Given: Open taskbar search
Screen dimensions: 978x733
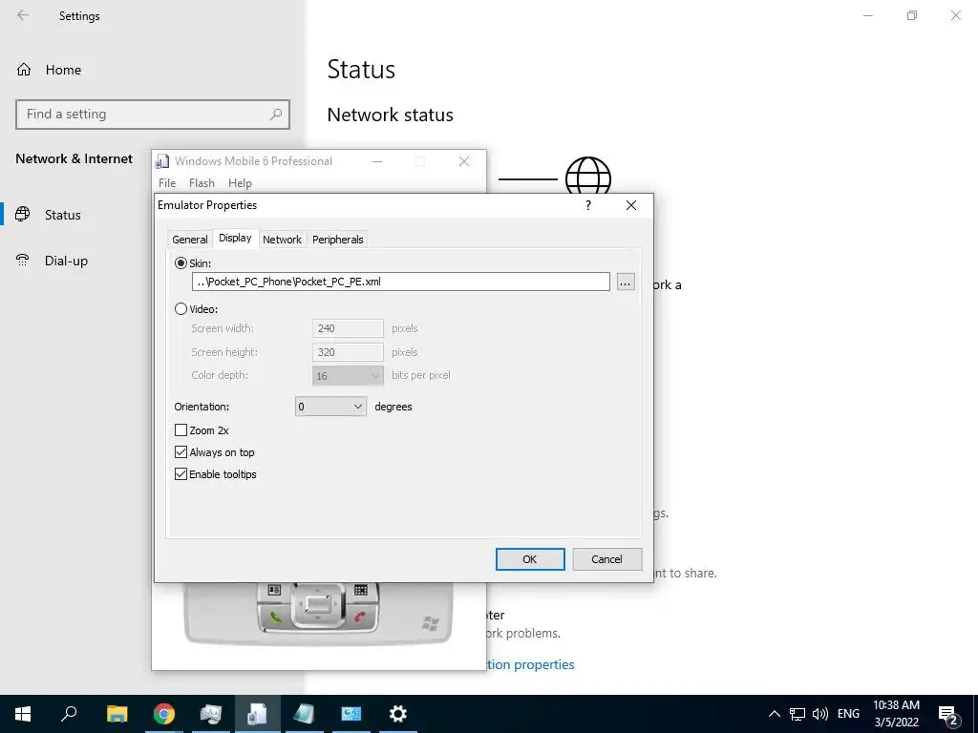Looking at the screenshot, I should click(x=69, y=714).
